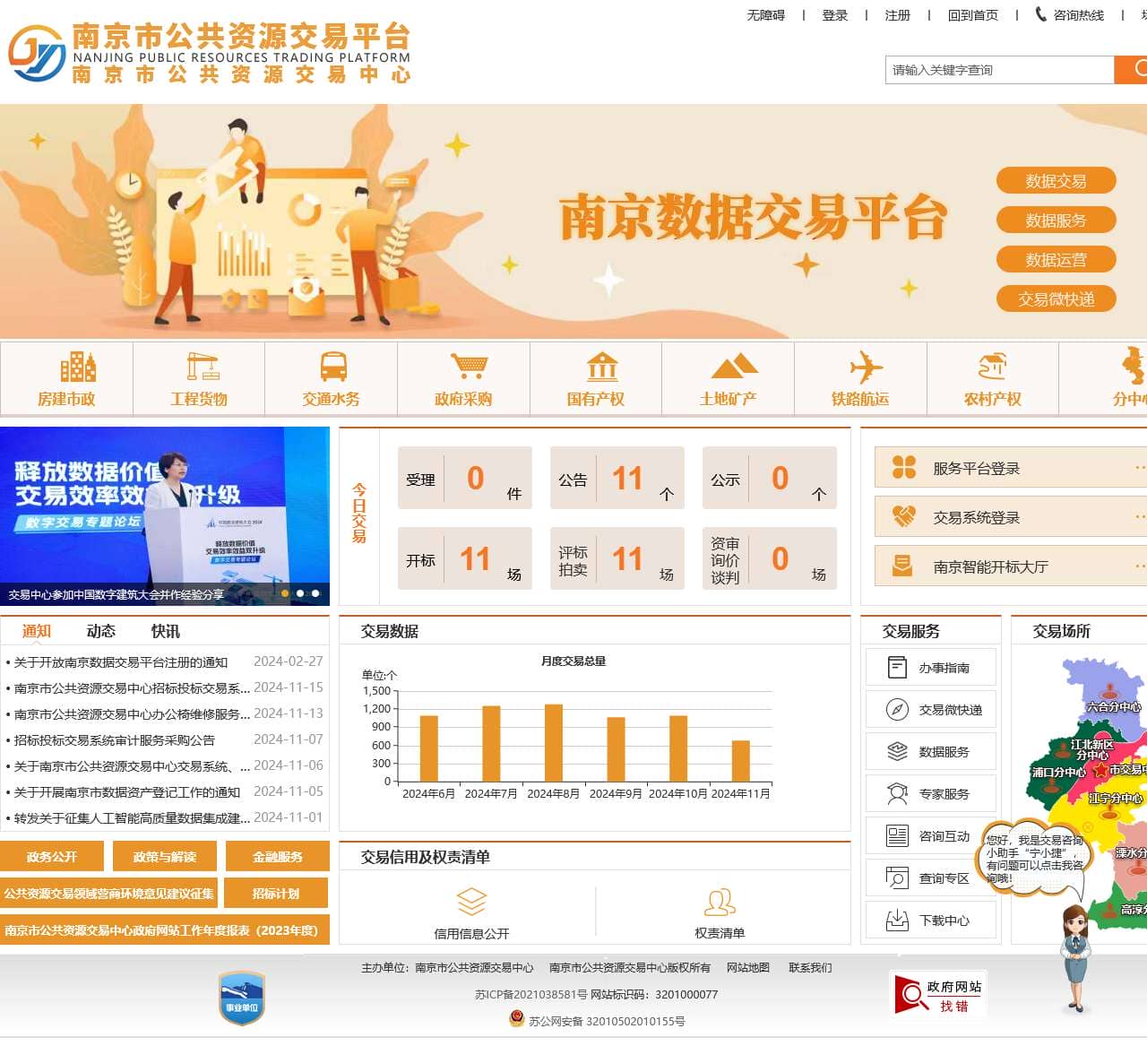
Task: Click the 注册 link in top bar
Action: coord(897,15)
